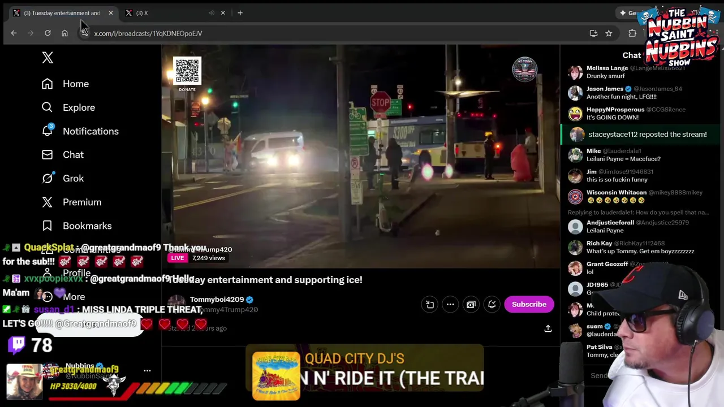The width and height of the screenshot is (724, 407).
Task: Reload the page
Action: [48, 33]
